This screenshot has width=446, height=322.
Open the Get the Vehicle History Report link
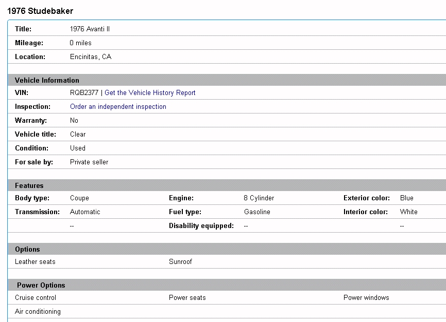pyautogui.click(x=150, y=93)
